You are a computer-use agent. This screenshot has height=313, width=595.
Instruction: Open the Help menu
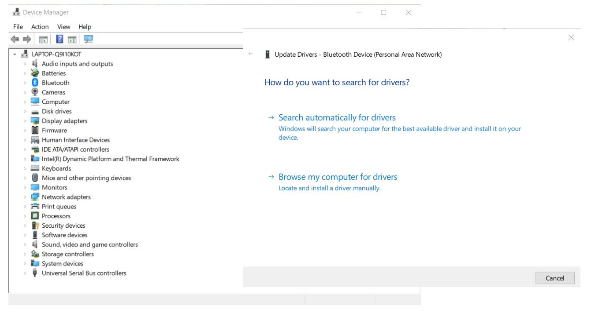click(85, 27)
